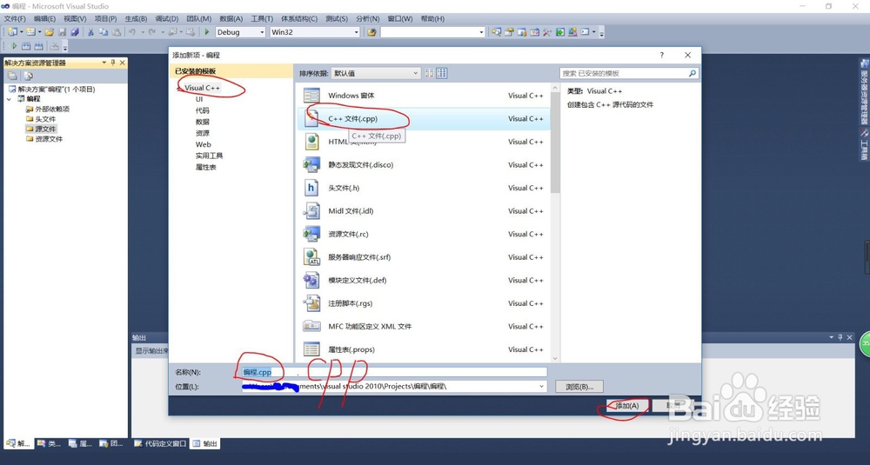Open Solution Explorer panel options dropdown arrow
This screenshot has width=870, height=465.
pos(104,63)
